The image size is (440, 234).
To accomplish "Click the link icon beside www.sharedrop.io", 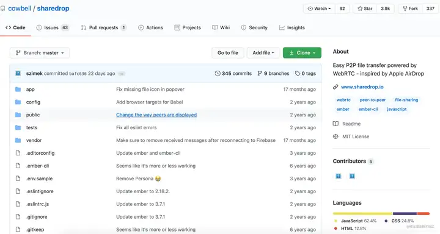I will click(x=335, y=87).
